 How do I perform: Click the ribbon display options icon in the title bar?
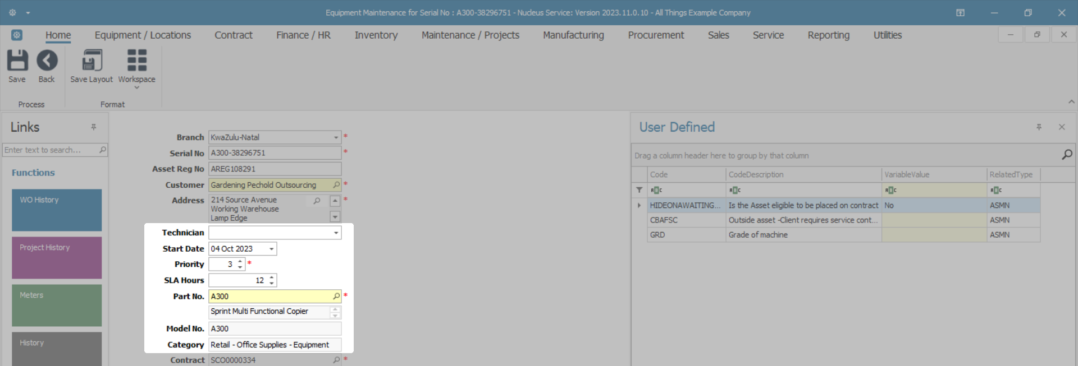[x=961, y=12]
